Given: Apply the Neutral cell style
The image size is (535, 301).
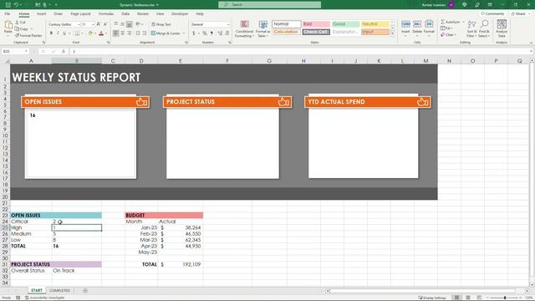Looking at the screenshot, I should pos(375,24).
